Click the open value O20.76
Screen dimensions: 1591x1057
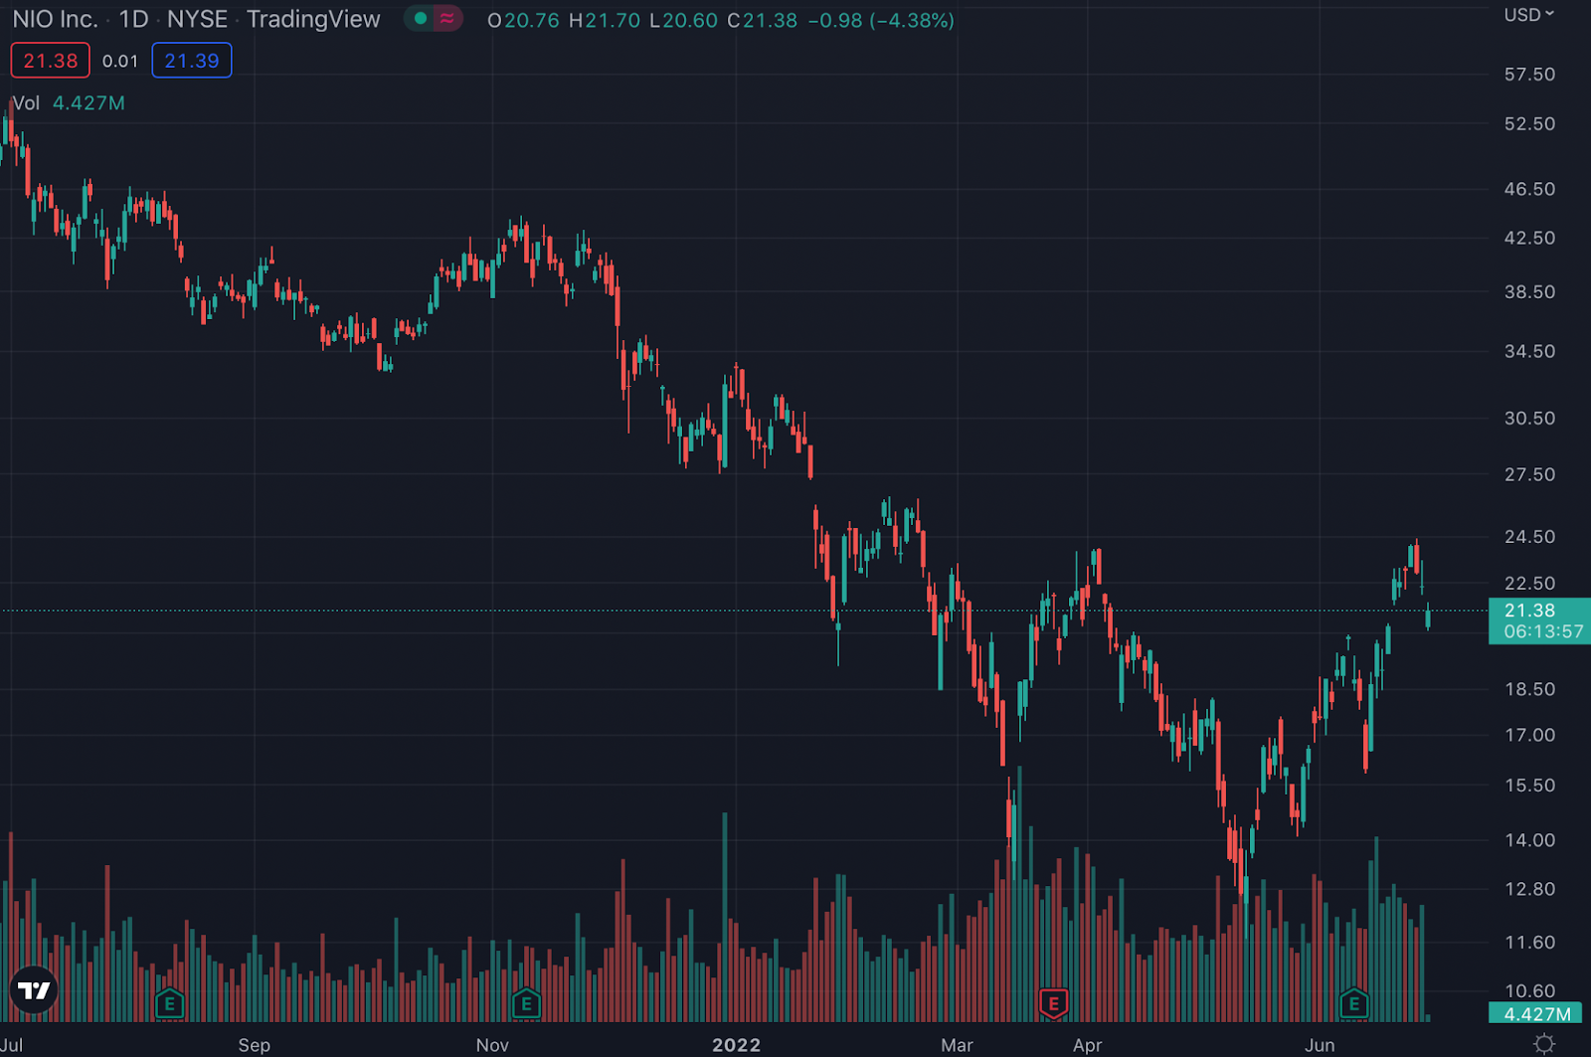523,20
